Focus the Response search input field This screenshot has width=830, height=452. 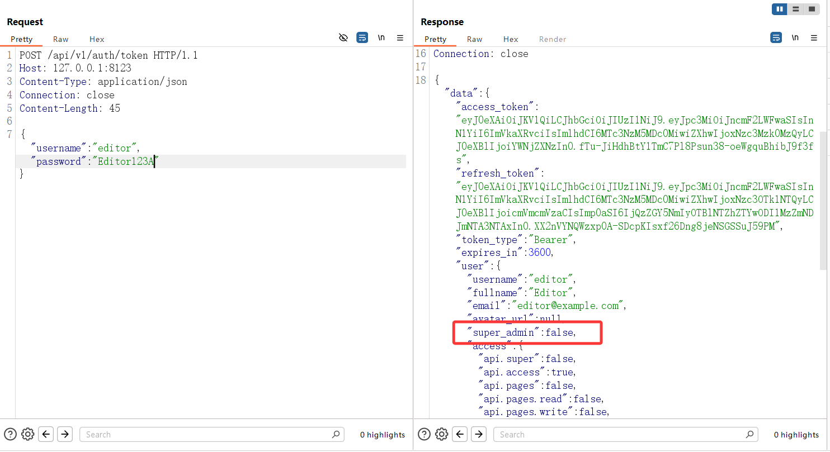(x=625, y=434)
